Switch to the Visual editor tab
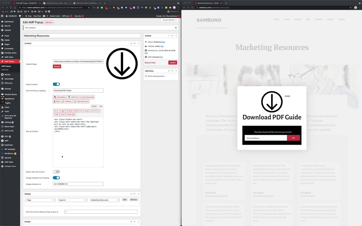The image size is (362, 226). point(94,106)
